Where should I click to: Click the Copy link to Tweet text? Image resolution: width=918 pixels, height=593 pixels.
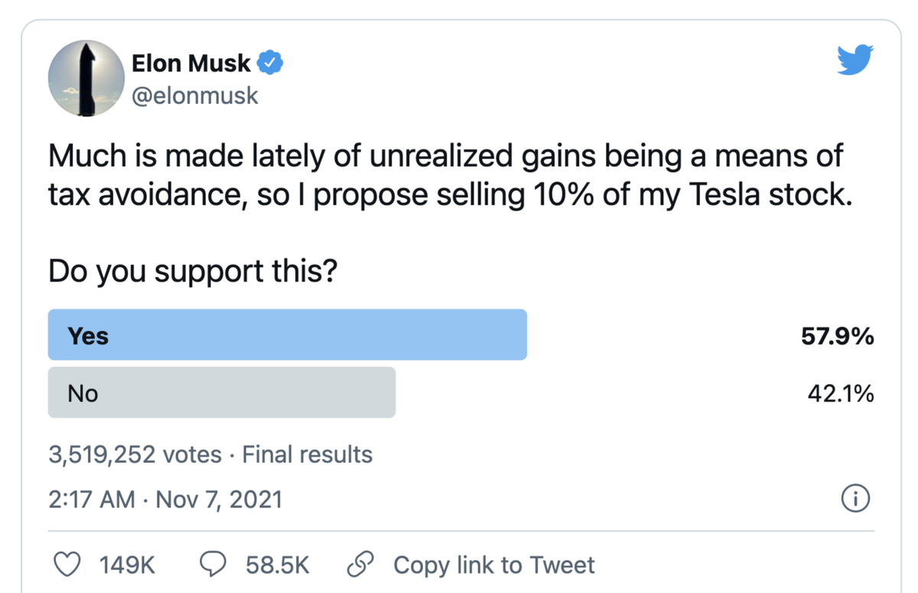pos(493,565)
